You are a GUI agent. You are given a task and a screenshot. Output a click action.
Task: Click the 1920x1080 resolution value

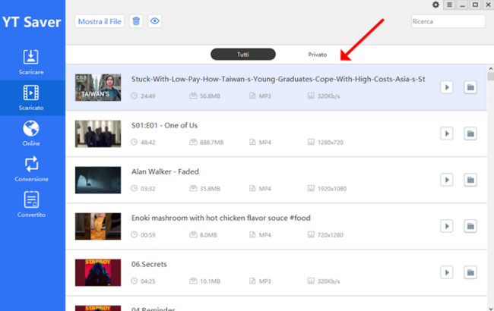click(x=332, y=189)
